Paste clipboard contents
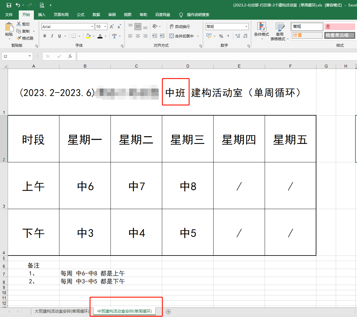The image size is (357, 317). click(9, 29)
